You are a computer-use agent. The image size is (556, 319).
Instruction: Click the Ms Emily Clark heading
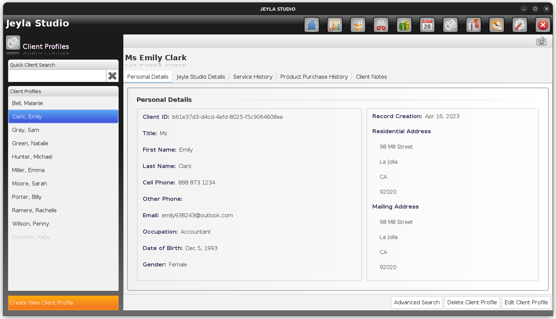point(156,58)
